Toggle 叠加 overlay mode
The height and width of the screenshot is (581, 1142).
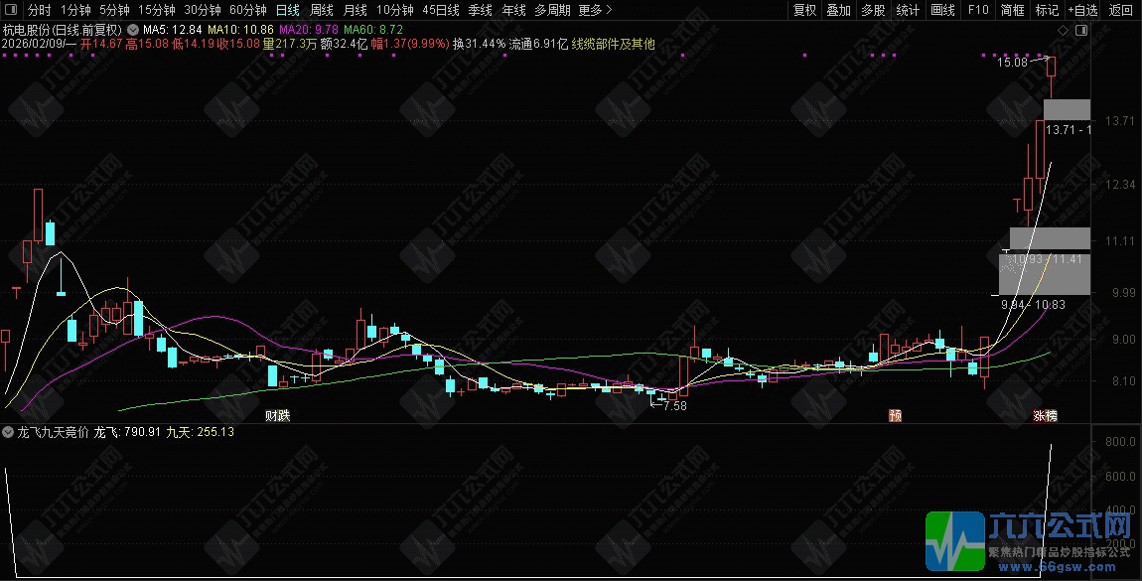click(839, 11)
